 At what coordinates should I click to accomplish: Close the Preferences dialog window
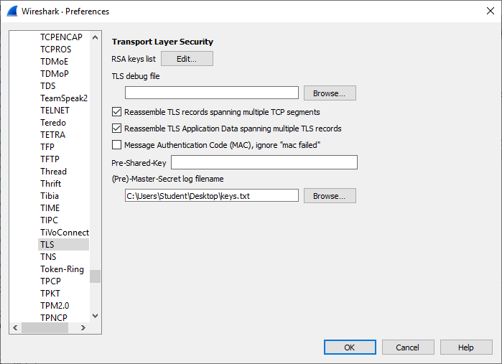[491, 11]
